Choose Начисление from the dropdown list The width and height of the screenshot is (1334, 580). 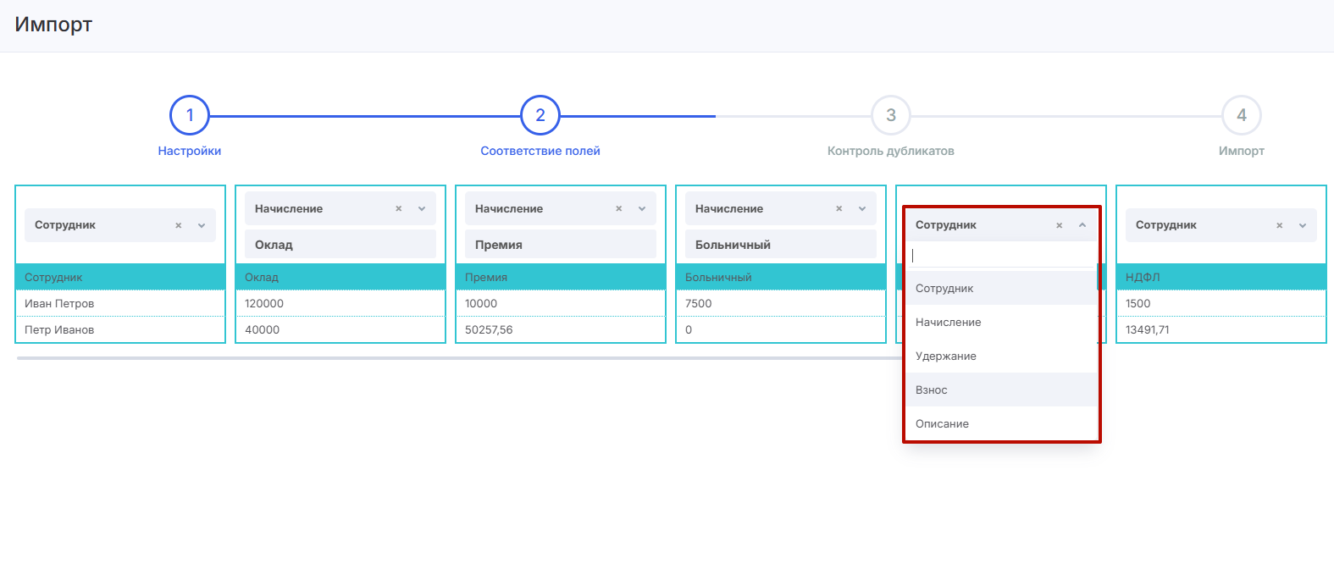click(x=949, y=323)
